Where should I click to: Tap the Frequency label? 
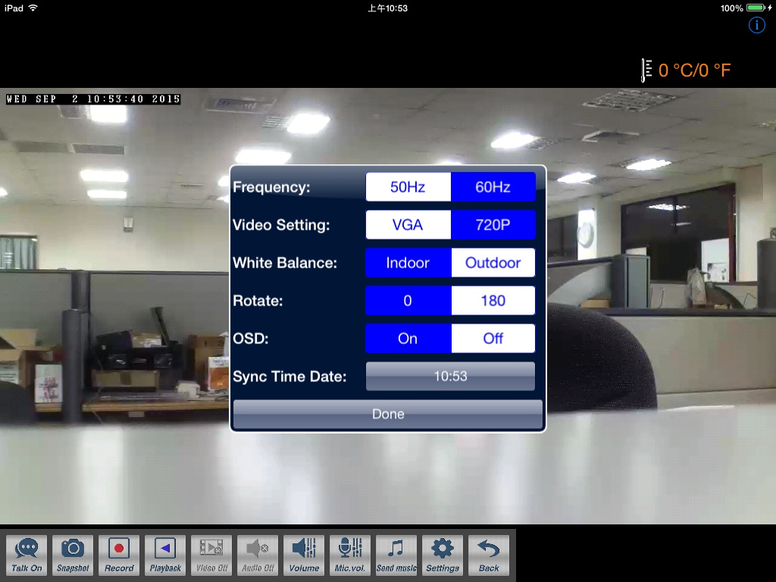[x=271, y=187]
